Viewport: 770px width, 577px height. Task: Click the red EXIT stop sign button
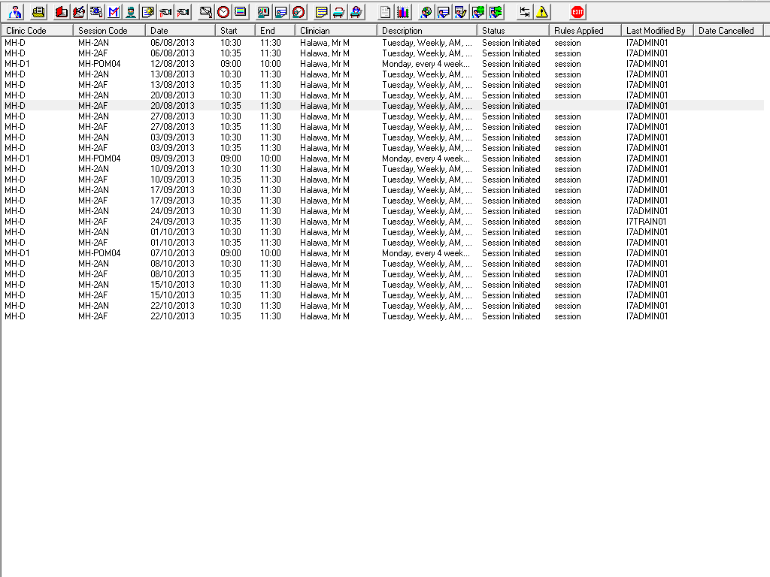[577, 12]
